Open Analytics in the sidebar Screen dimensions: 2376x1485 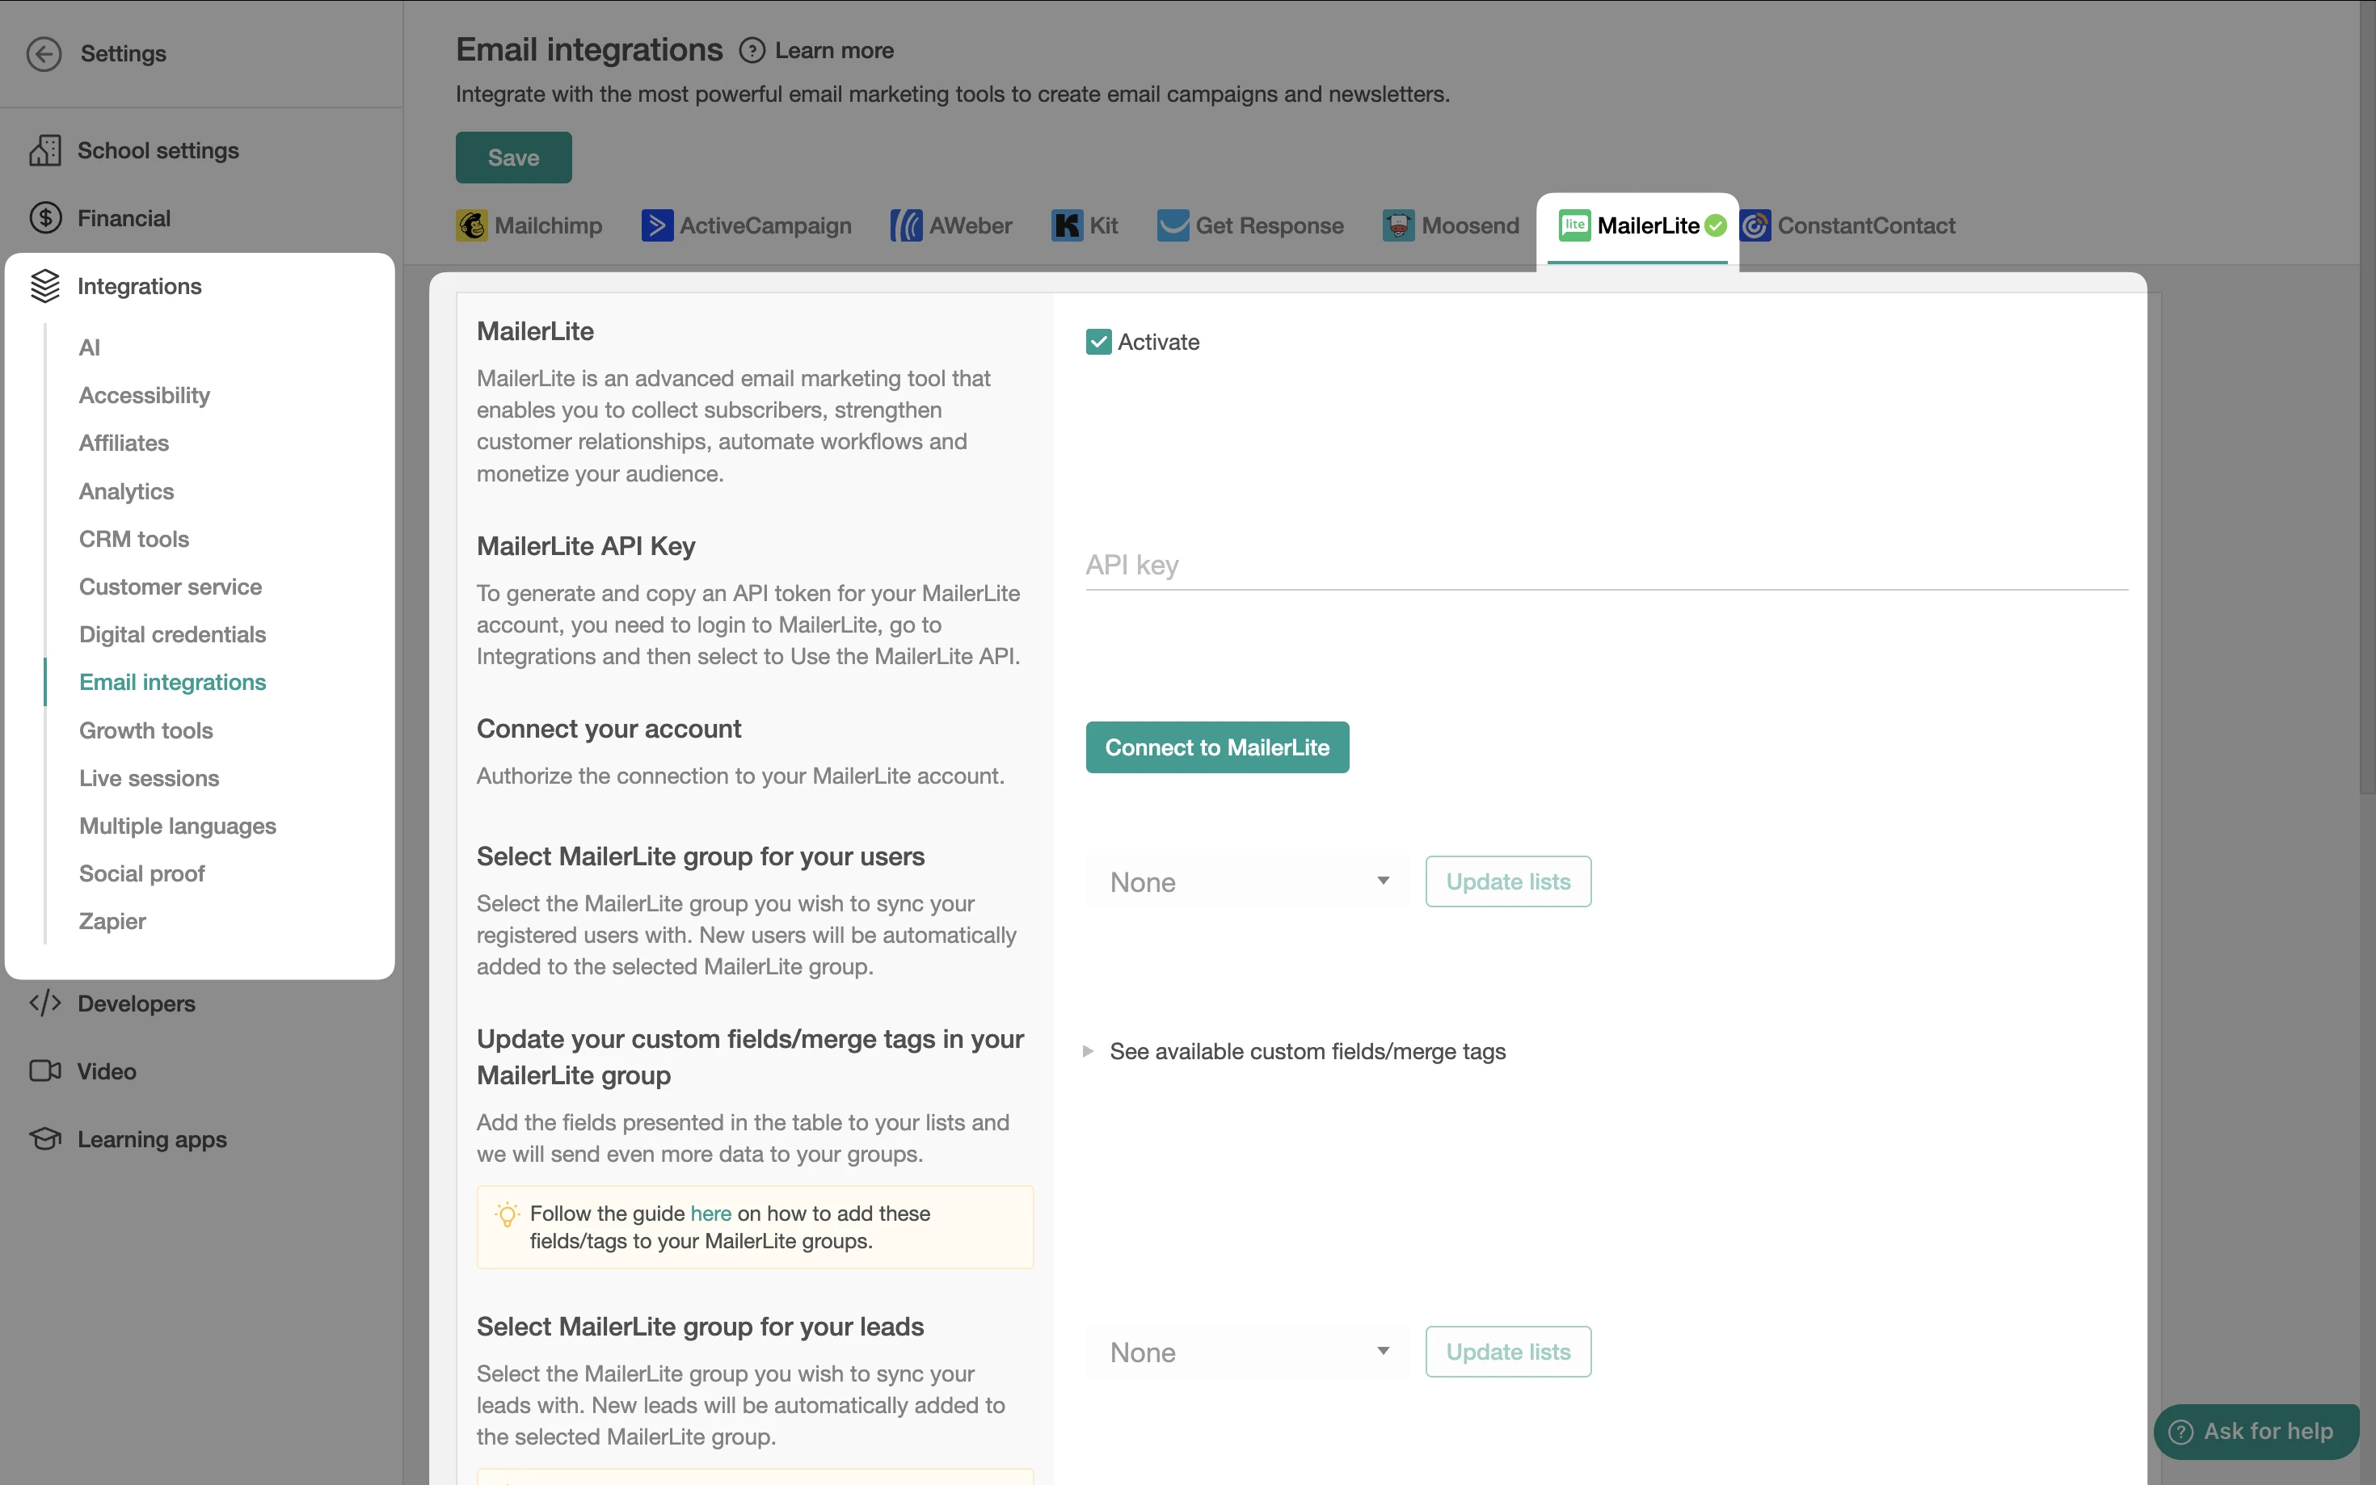pyautogui.click(x=127, y=491)
